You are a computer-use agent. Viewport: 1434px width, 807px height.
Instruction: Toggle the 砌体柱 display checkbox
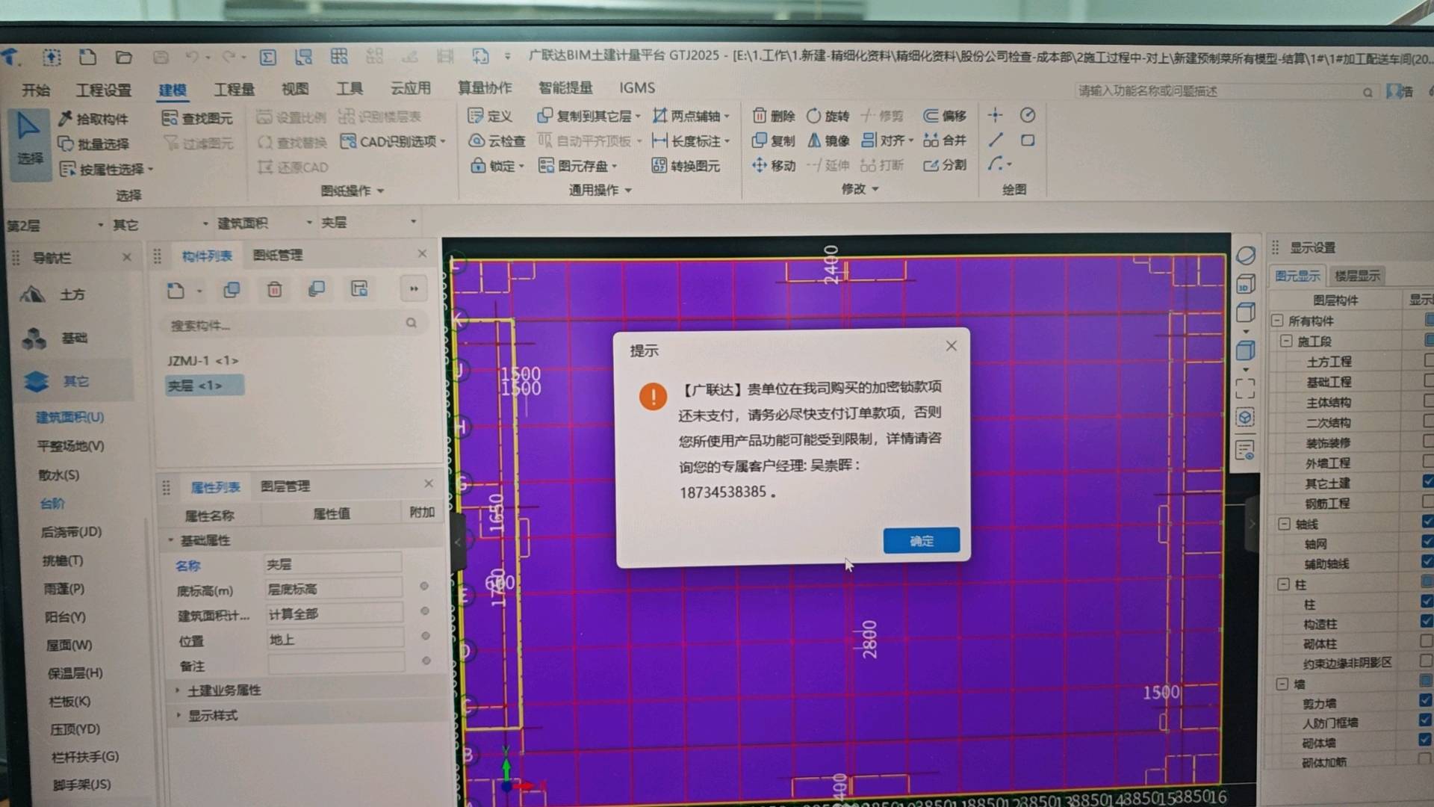pos(1427,642)
